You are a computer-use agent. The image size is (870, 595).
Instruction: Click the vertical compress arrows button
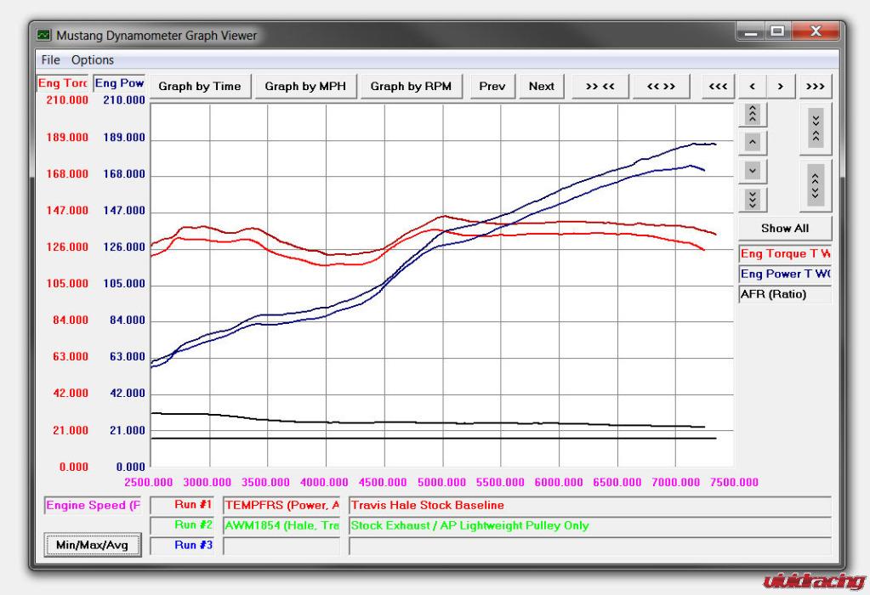click(816, 127)
